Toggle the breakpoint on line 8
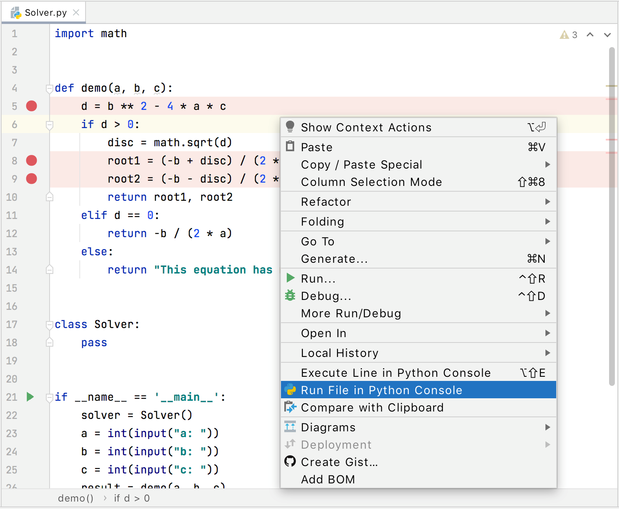This screenshot has width=619, height=509. point(31,160)
